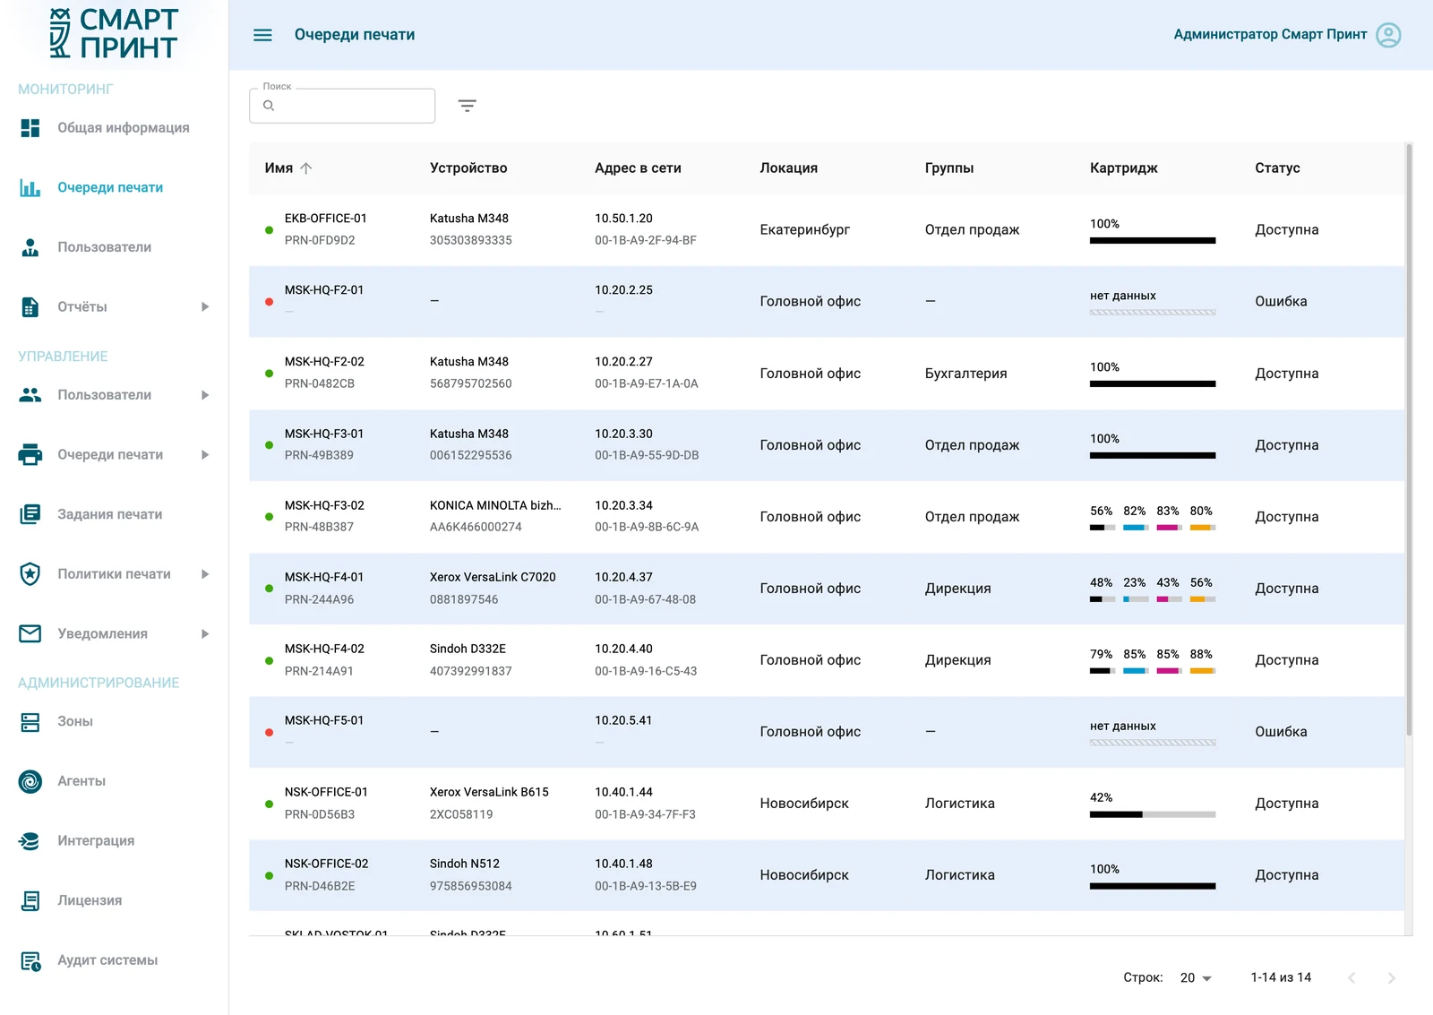
Task: Expand the Политики печати submenu arrow
Action: pyautogui.click(x=205, y=574)
